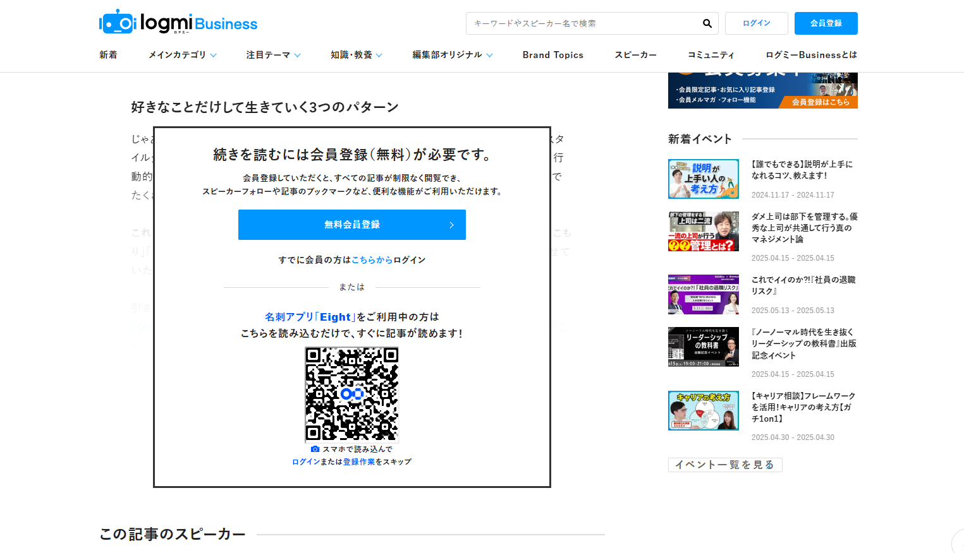
Task: Select スピーカー in the navigation bar
Action: coord(635,55)
